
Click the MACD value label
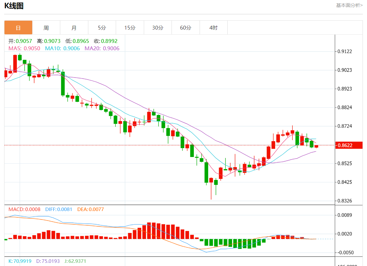[24, 209]
